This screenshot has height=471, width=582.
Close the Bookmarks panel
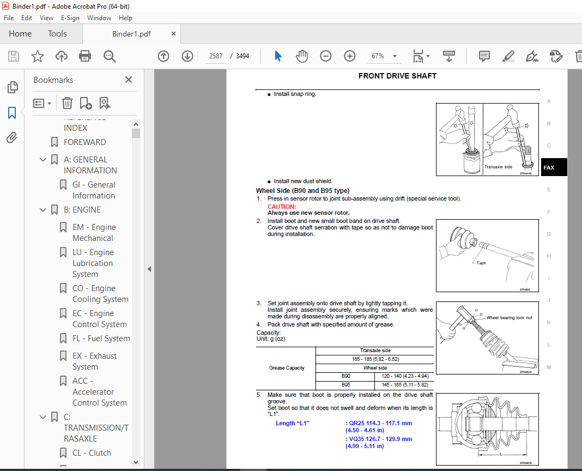pos(129,80)
